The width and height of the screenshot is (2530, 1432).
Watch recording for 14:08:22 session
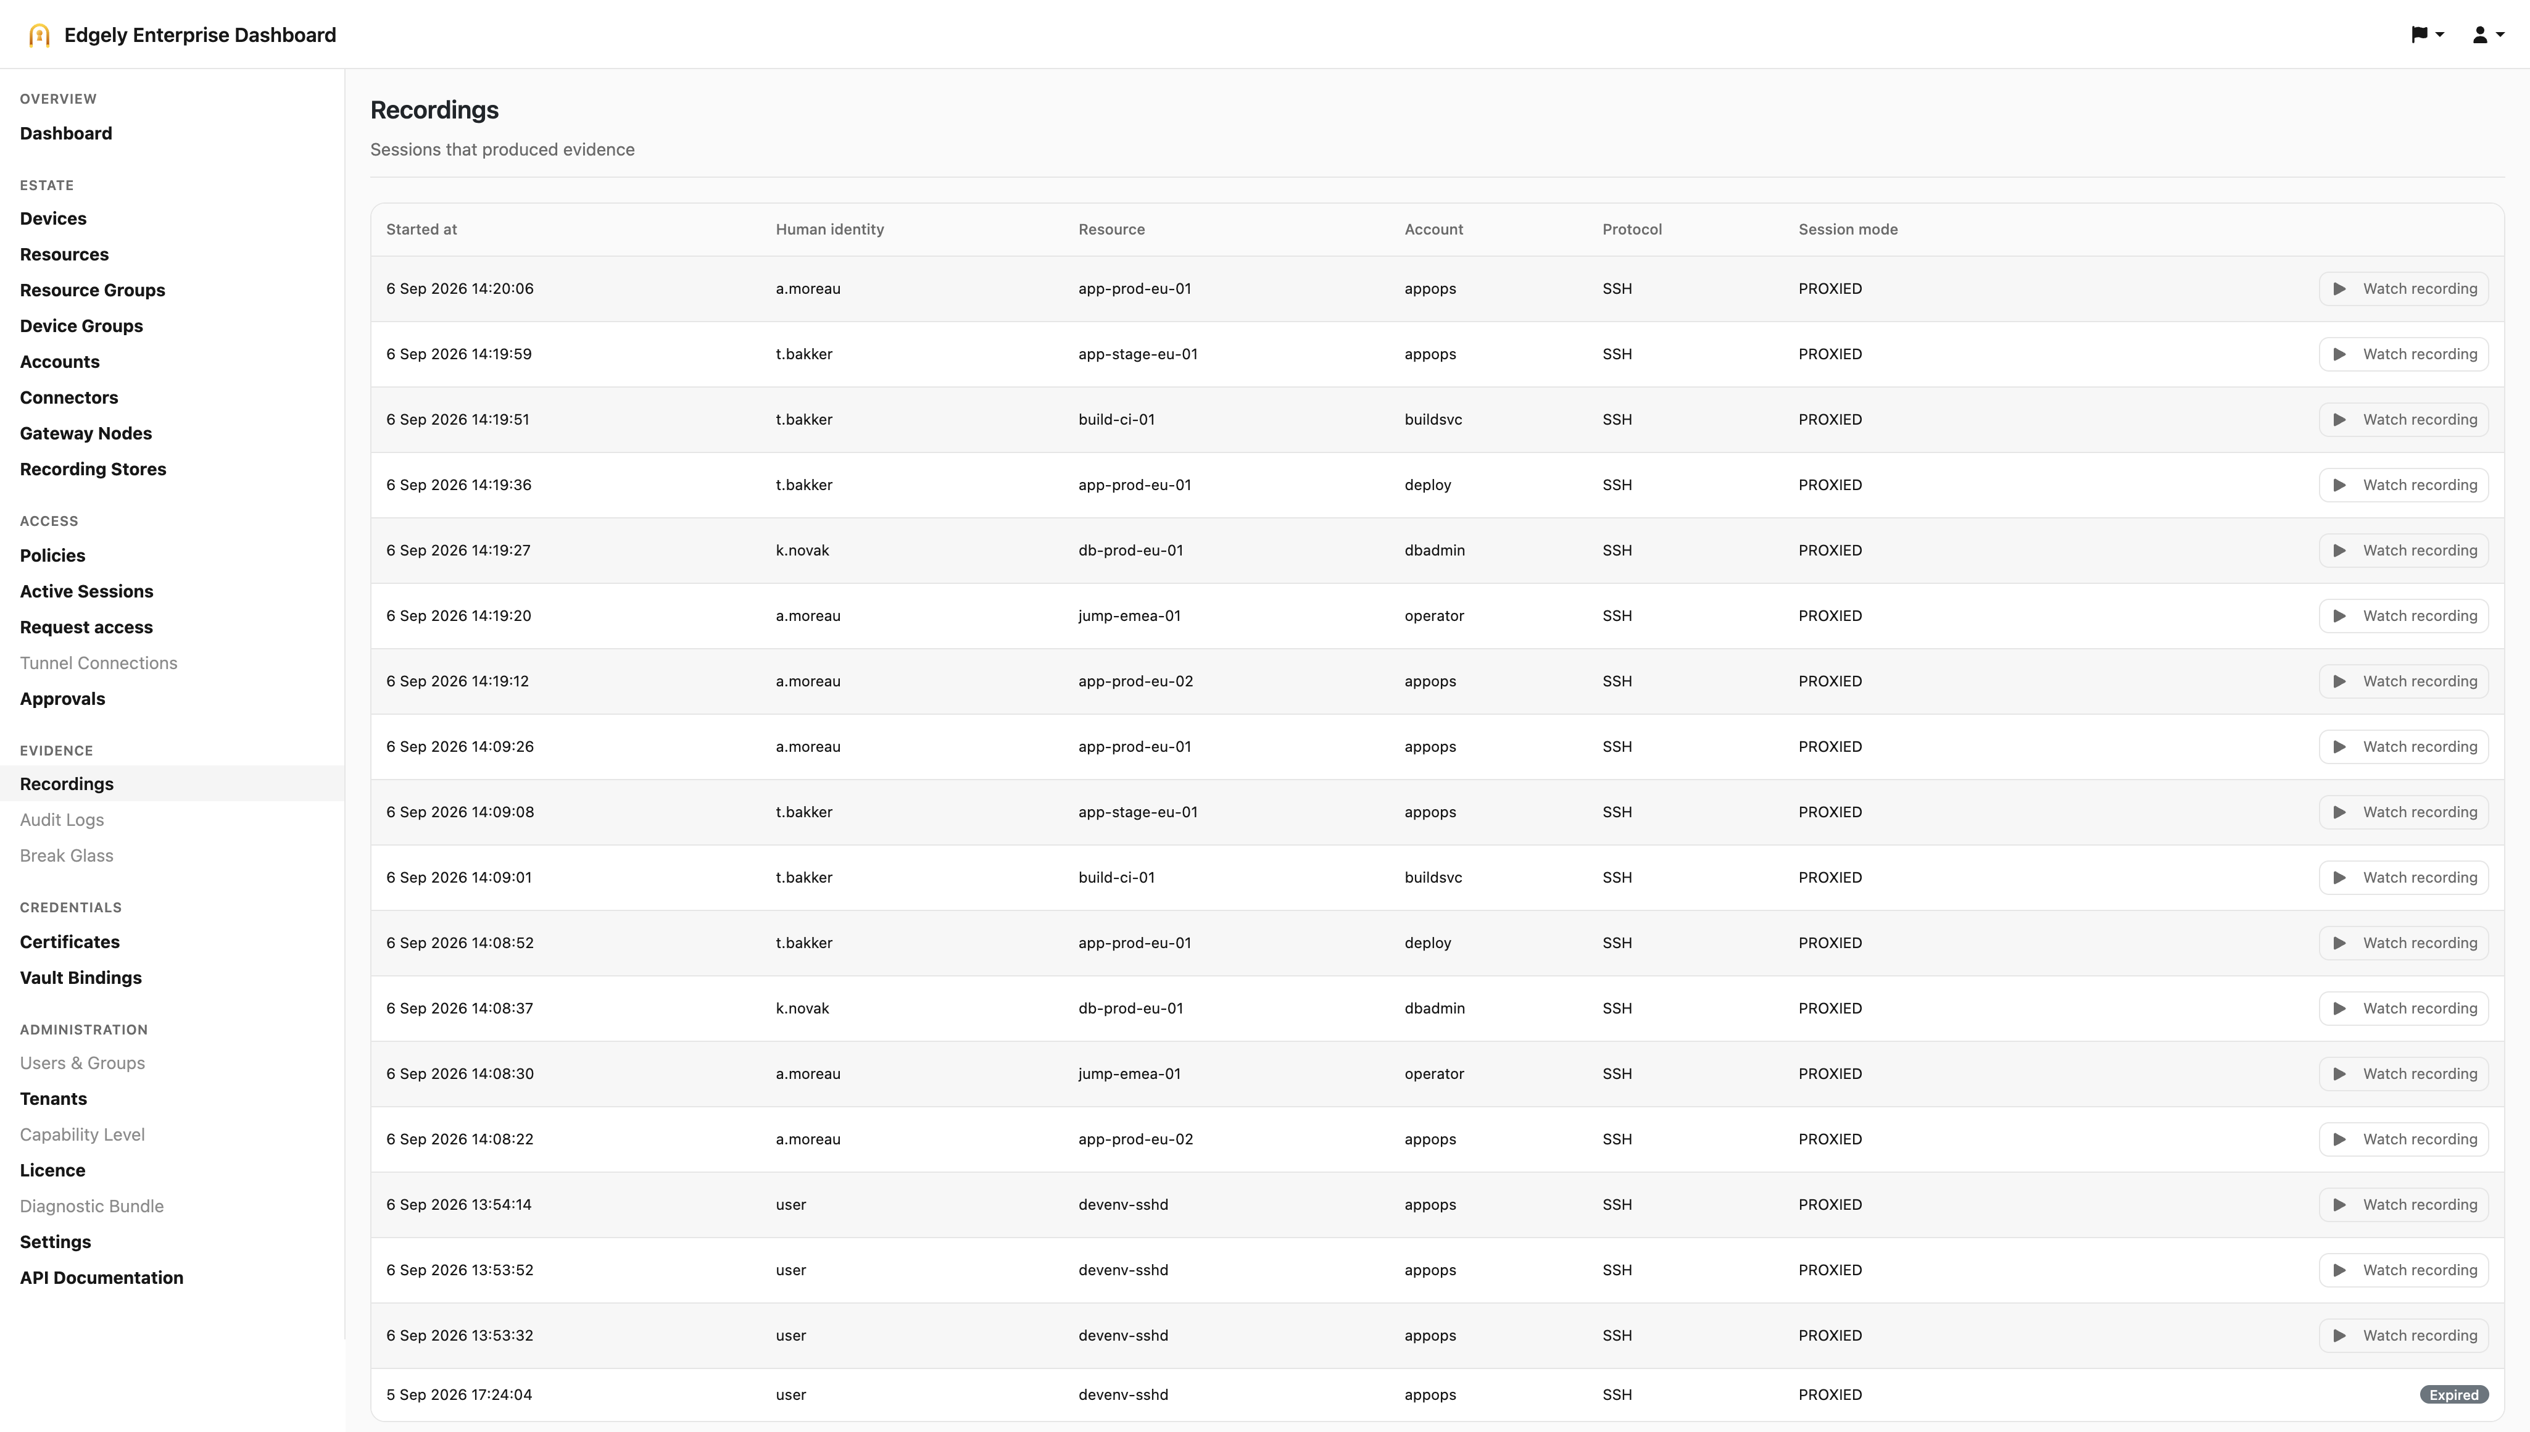[2403, 1139]
